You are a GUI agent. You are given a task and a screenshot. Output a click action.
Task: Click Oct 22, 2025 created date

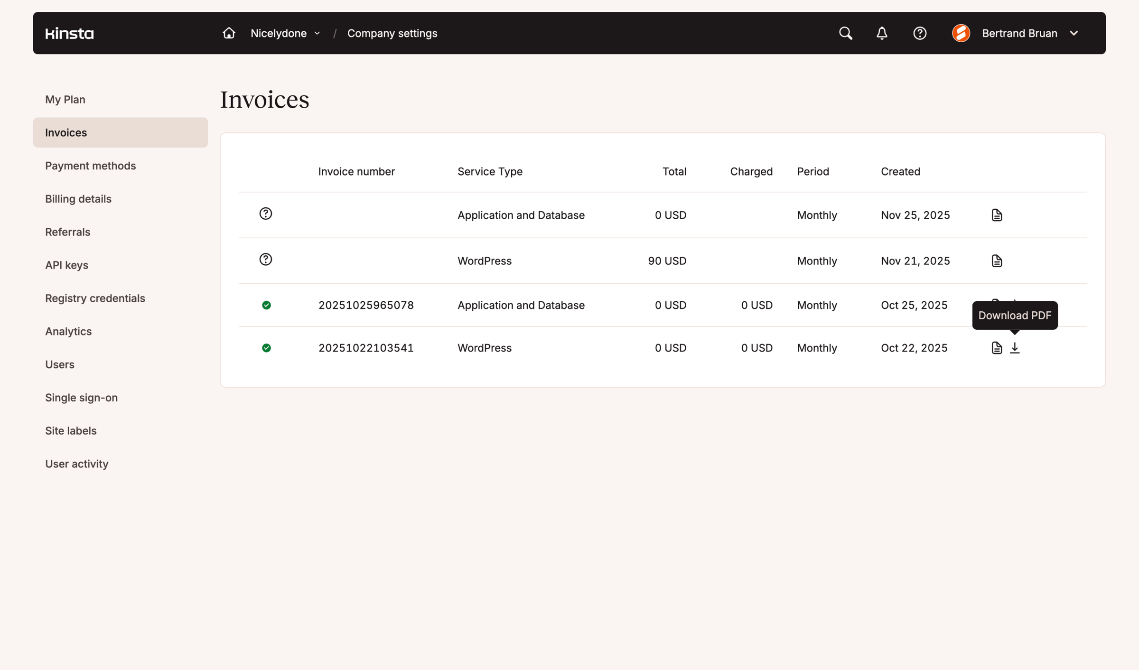(x=914, y=348)
